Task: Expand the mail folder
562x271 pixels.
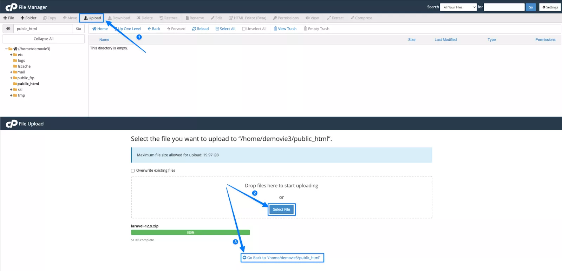Action: click(11, 72)
